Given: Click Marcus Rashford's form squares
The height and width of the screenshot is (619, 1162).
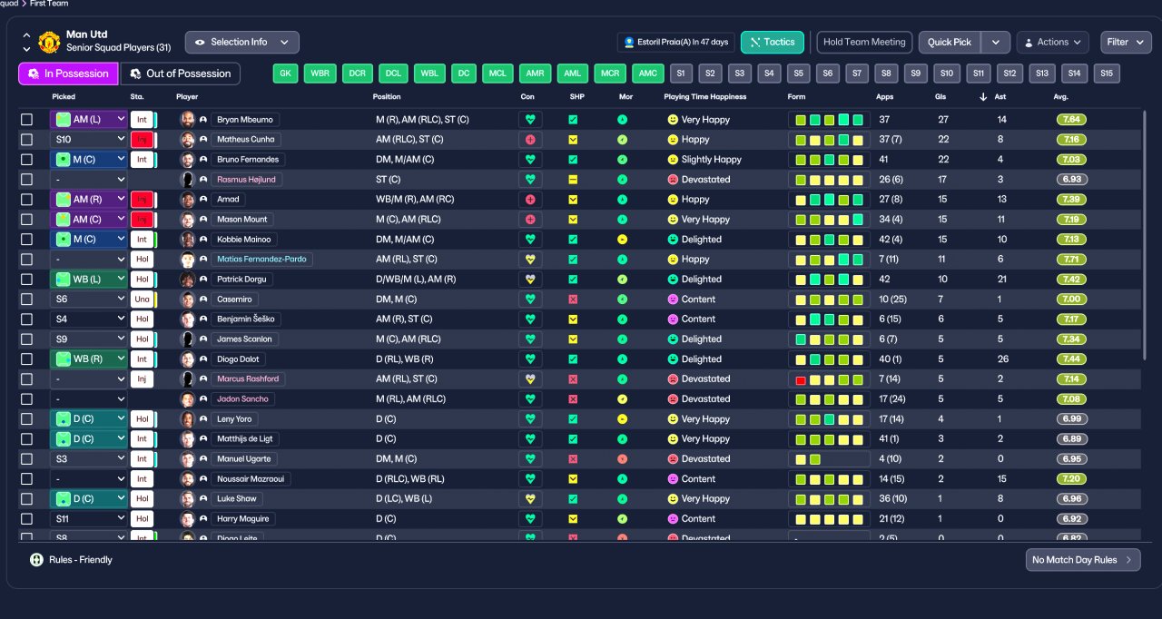Looking at the screenshot, I should point(830,379).
